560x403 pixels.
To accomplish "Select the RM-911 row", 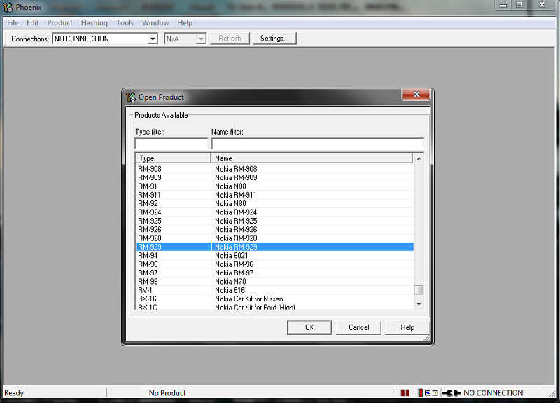I will (x=275, y=195).
